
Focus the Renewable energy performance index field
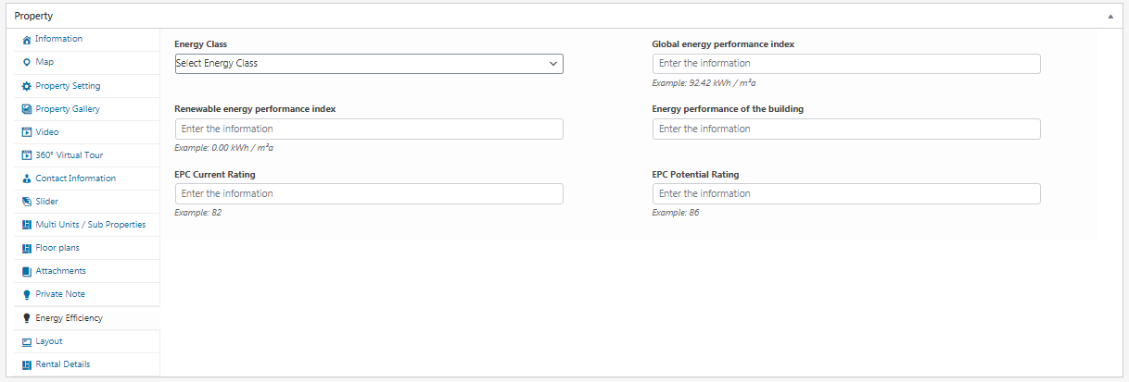369,129
